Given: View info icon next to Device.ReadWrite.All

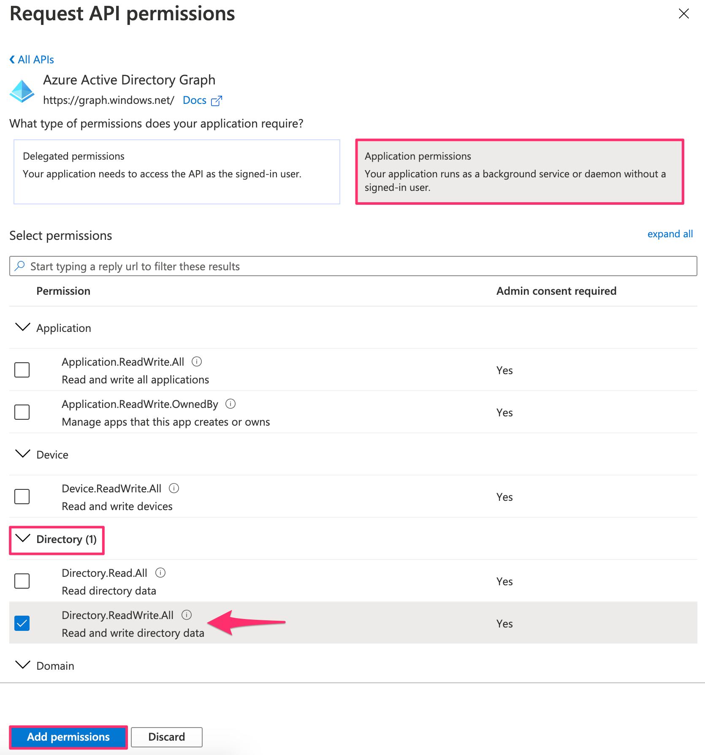Looking at the screenshot, I should (x=174, y=488).
